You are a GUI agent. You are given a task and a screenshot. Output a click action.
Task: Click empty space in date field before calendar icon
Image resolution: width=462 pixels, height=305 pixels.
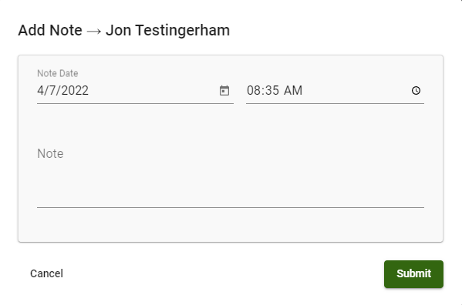153,91
